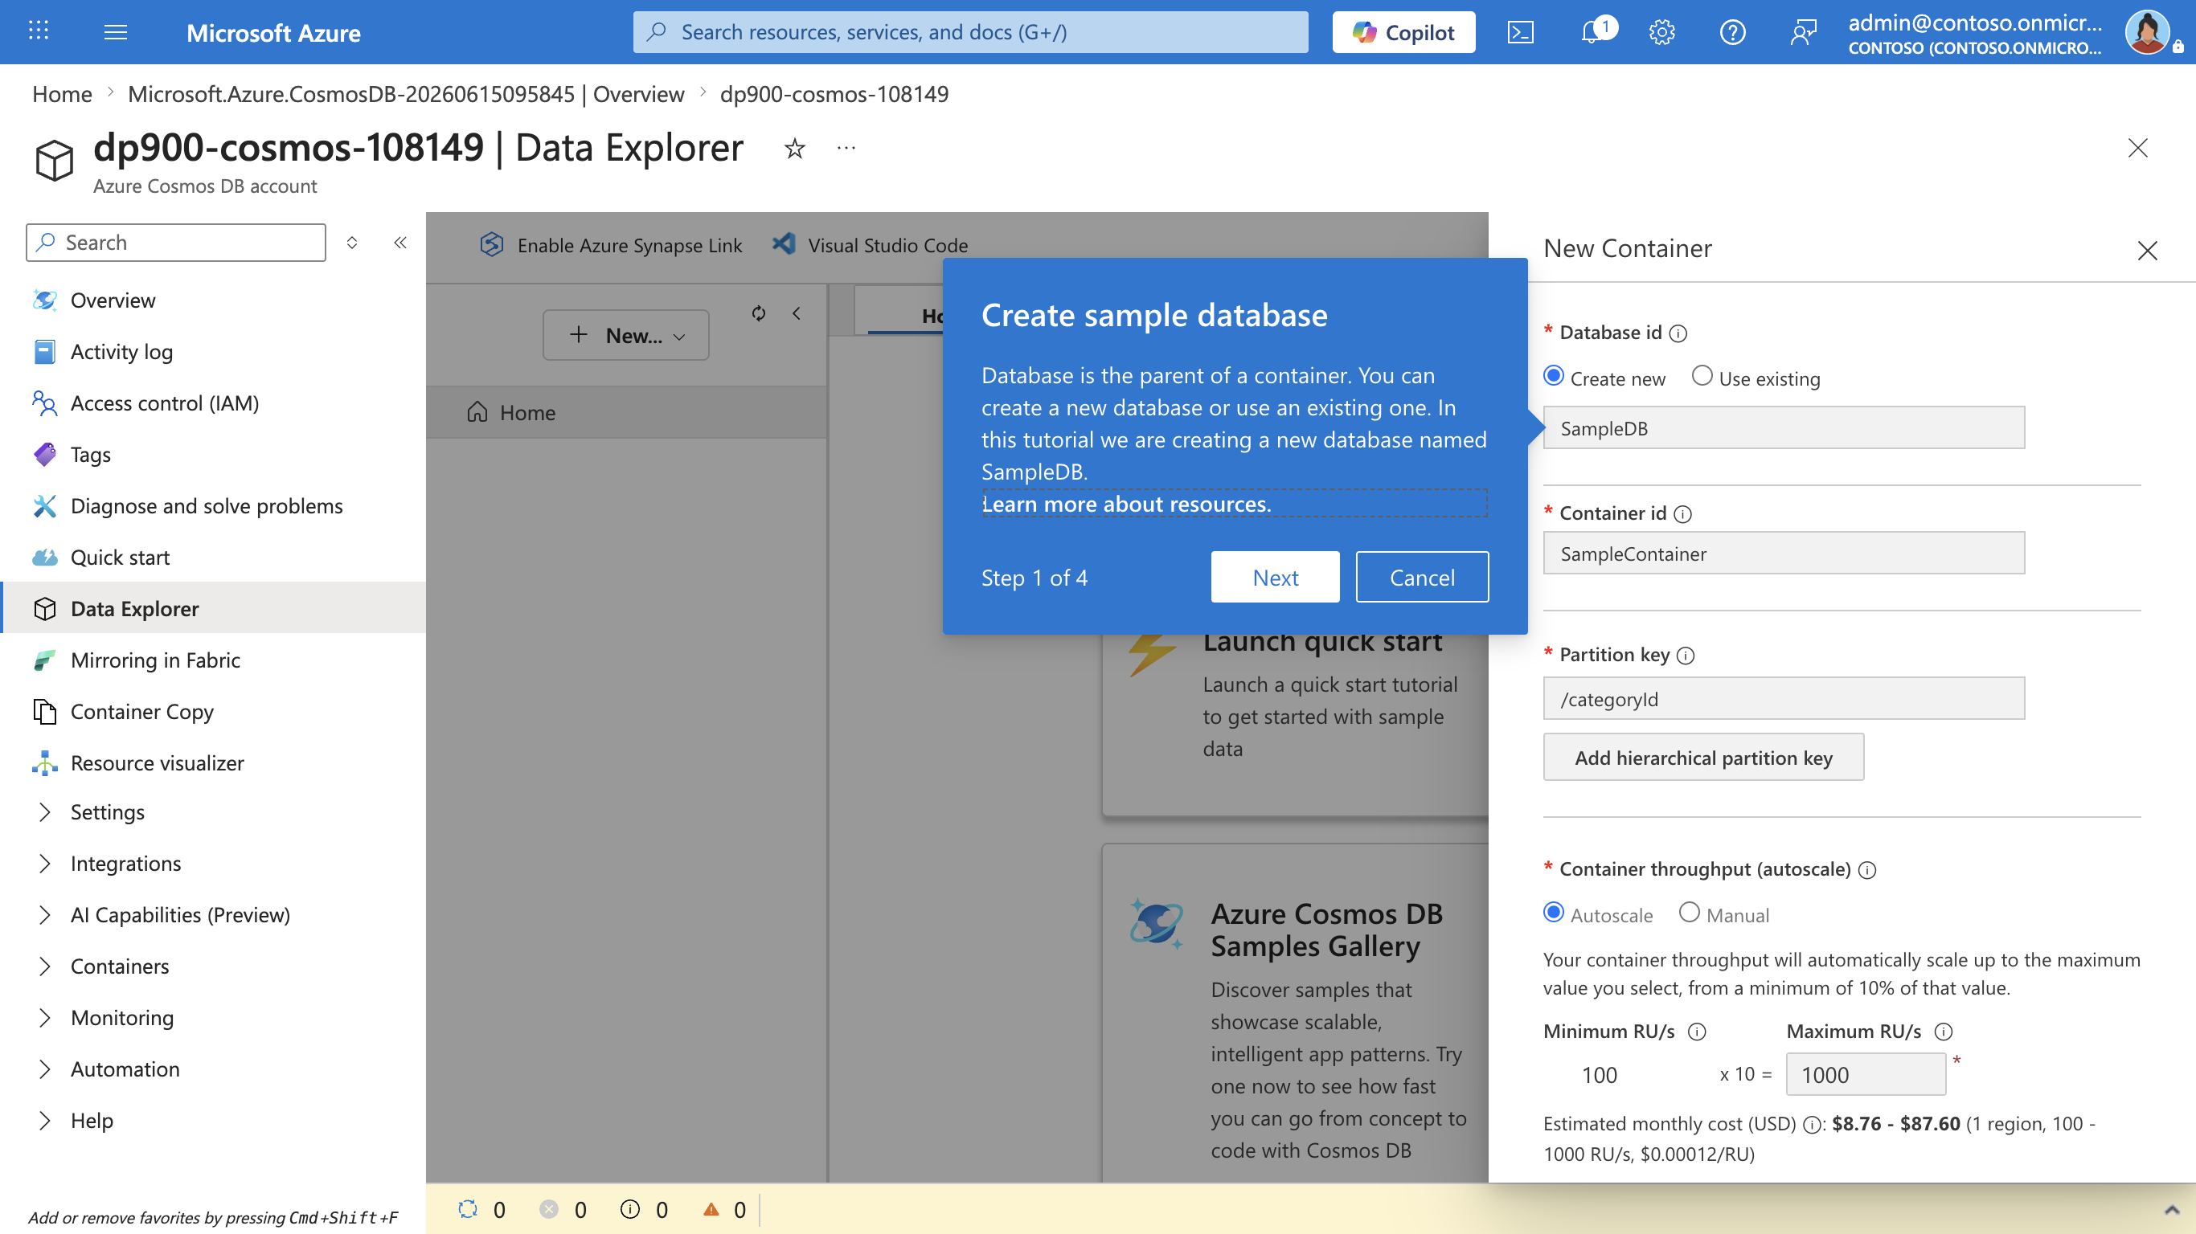The image size is (2196, 1234).
Task: Click the global search resources field
Action: click(970, 32)
